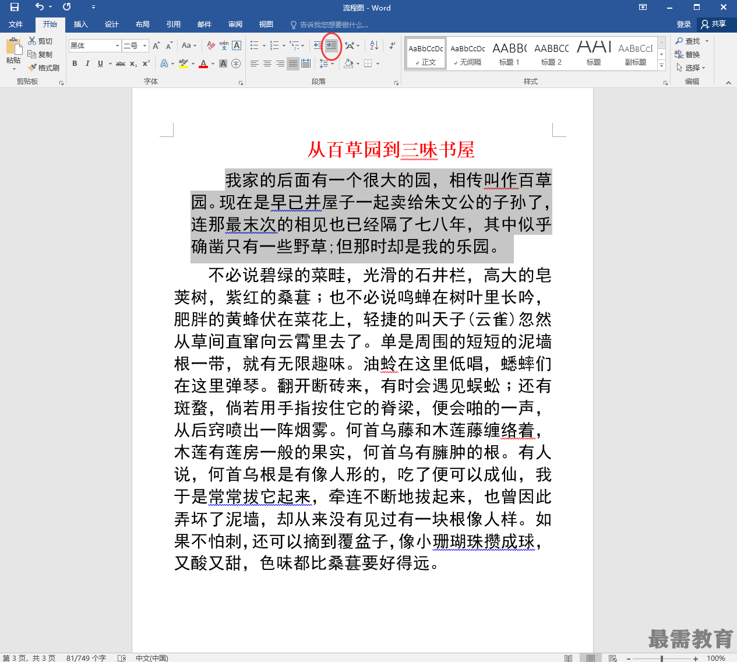Shrink font size with the smaller A icon
737x662 pixels.
[x=169, y=45]
